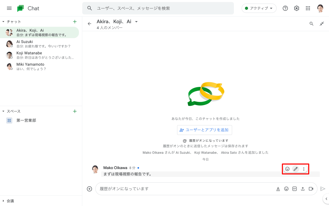Open the Akira、Koji、Ai conversation title dropdown
This screenshot has width=329, height=206.
tap(136, 22)
